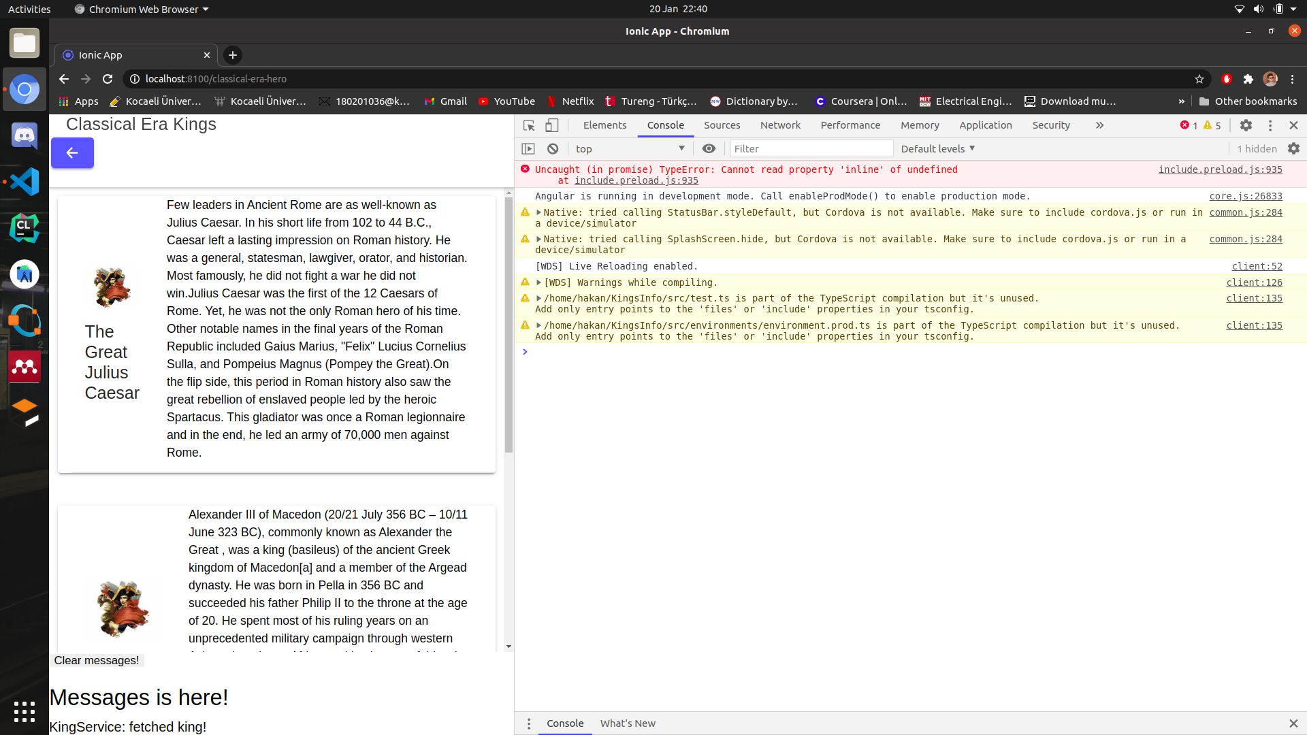Viewport: 1307px width, 735px height.
Task: Click the Clear messages! button
Action: point(97,660)
